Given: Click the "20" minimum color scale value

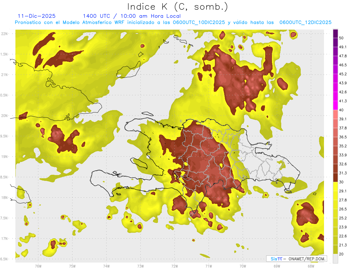Looking at the screenshot, I should click(341, 254).
